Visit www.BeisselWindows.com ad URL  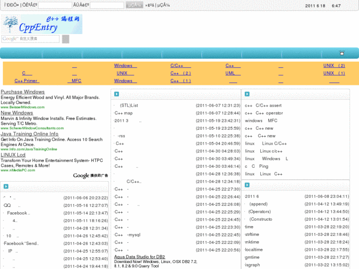coord(23,107)
